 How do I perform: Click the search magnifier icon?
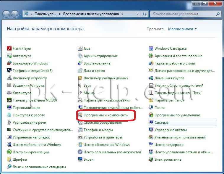click(218, 14)
